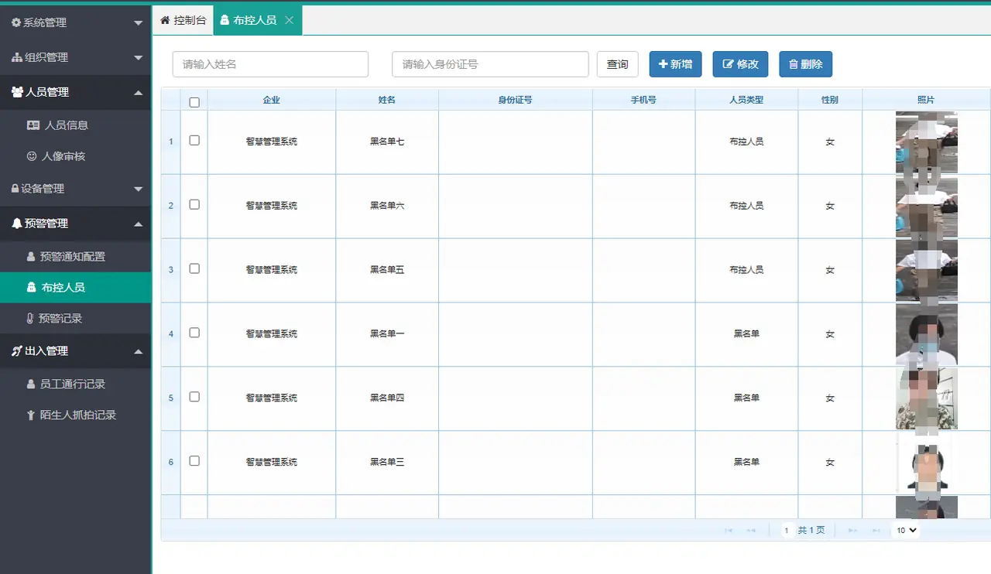
Task: Click the ID card icon beside 人员信息
Action: [33, 125]
